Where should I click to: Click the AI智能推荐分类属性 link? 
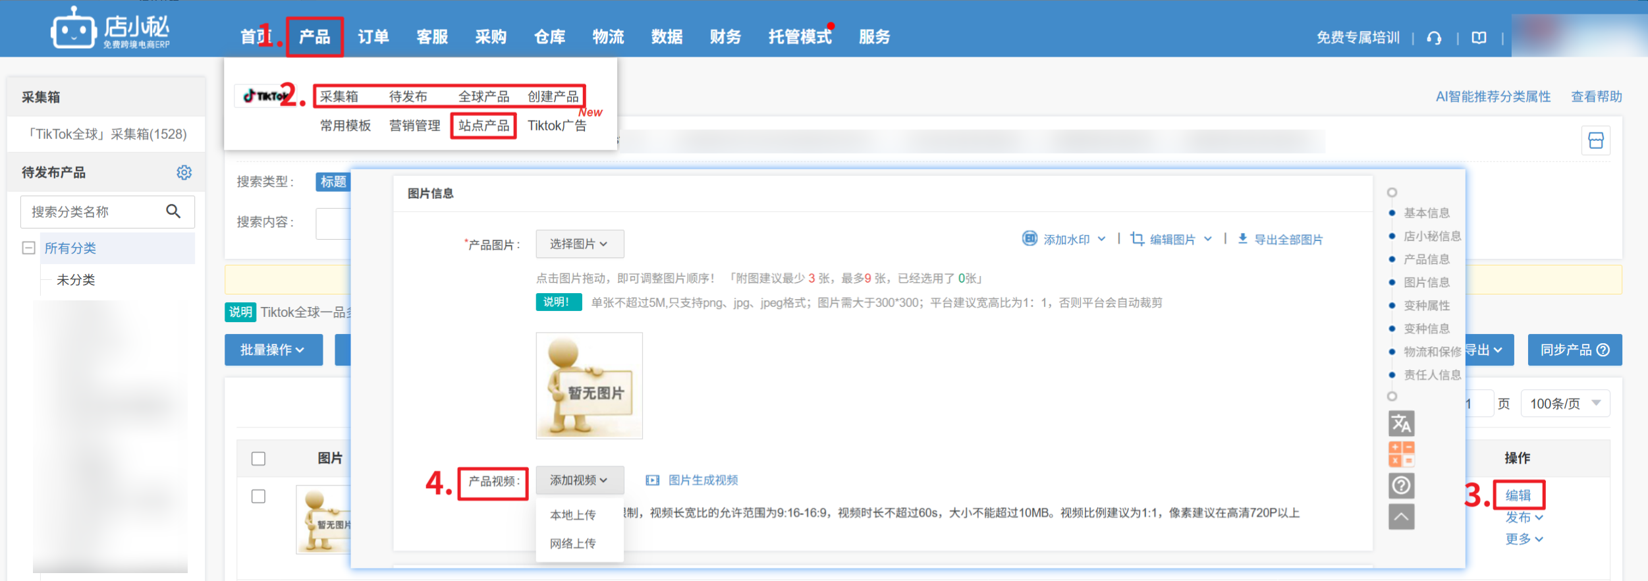point(1493,97)
